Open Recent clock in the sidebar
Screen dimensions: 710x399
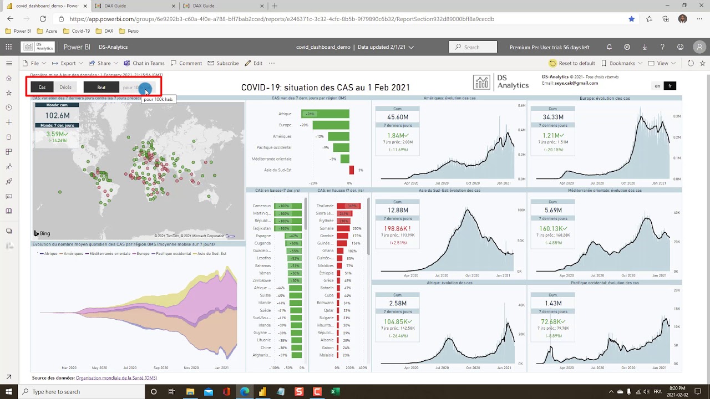click(x=9, y=108)
